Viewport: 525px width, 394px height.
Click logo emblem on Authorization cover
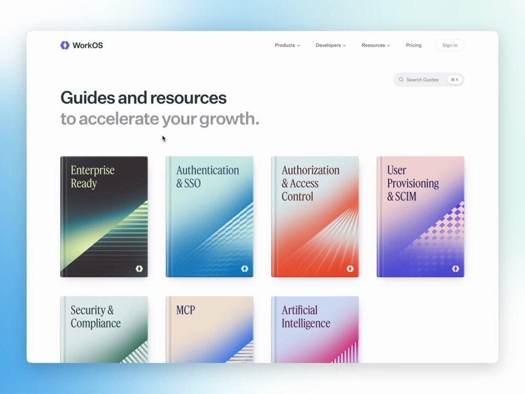click(x=350, y=269)
